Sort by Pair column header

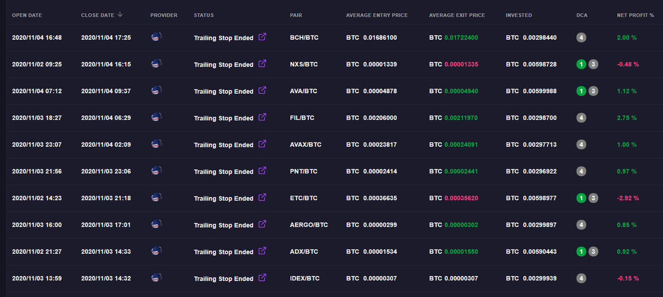coord(296,15)
